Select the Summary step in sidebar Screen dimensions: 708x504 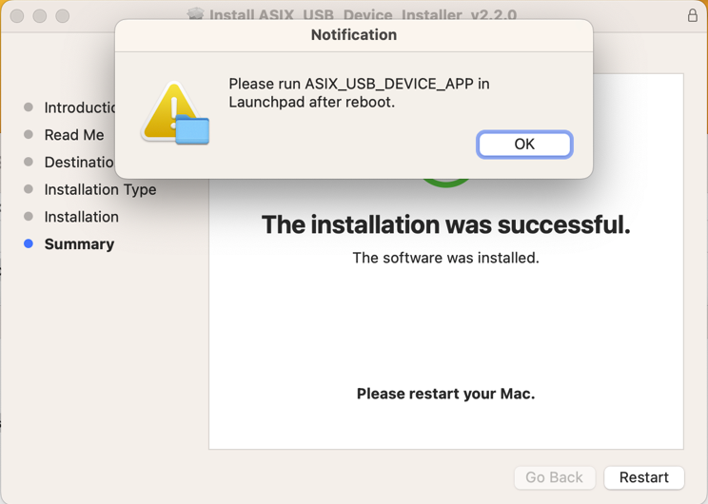point(79,244)
